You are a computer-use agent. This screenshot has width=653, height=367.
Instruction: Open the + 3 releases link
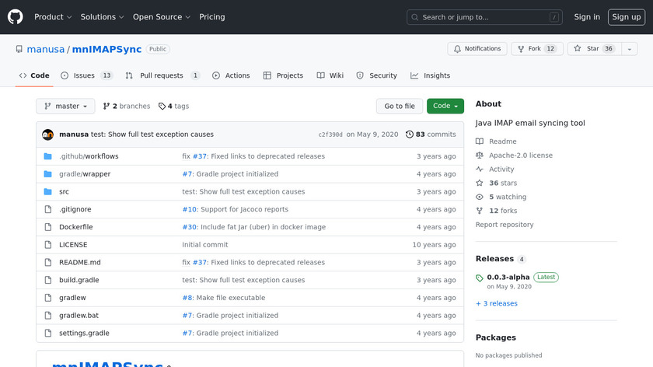click(496, 304)
